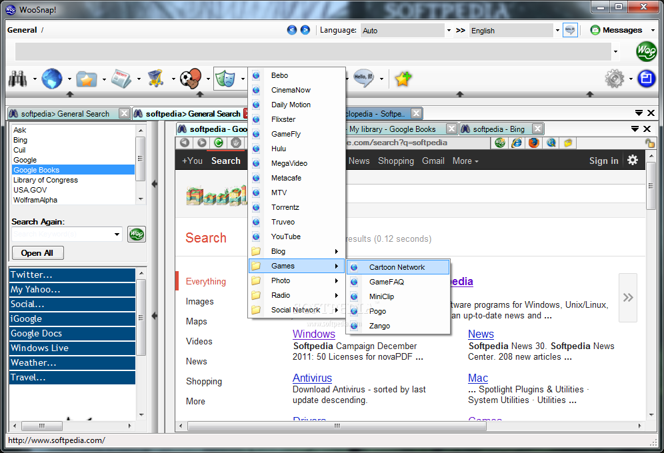Switch to My library - Google Books tab
This screenshot has height=453, width=664.
[392, 129]
